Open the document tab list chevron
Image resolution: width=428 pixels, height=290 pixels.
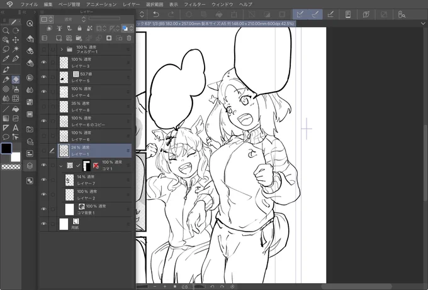coord(423,24)
